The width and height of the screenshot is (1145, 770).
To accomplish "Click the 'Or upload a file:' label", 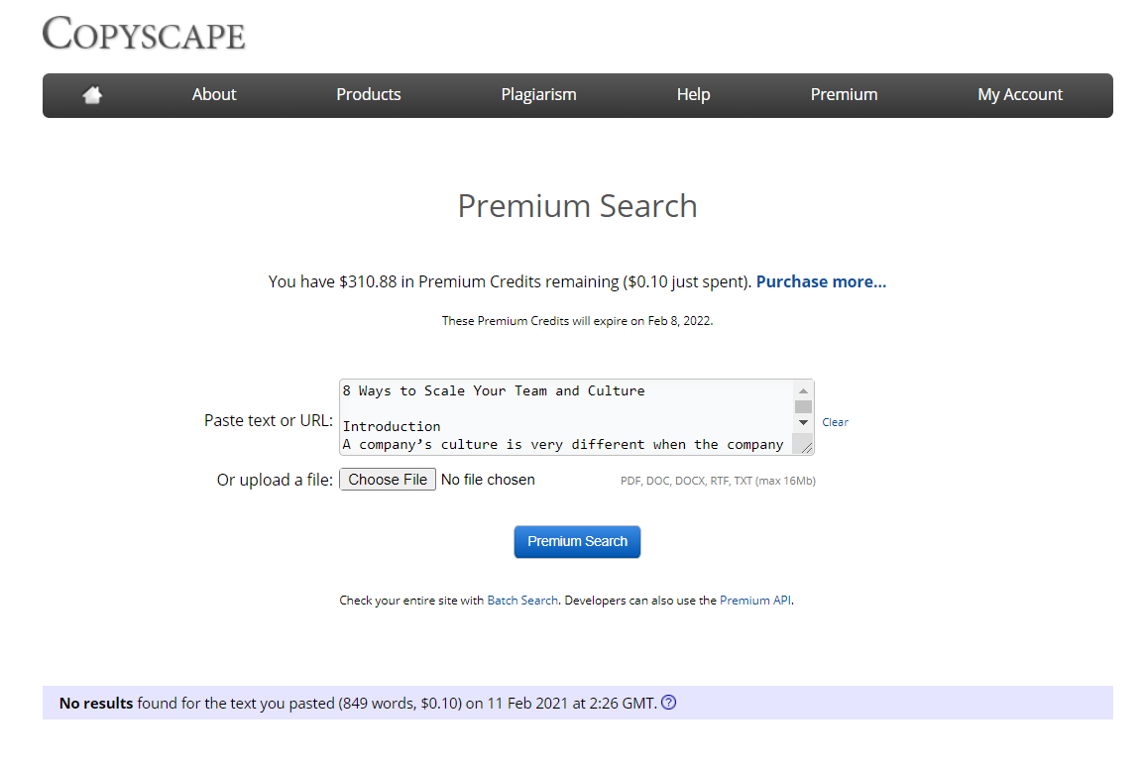I will coord(275,480).
